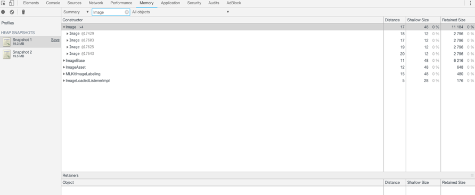Select the Memory tab
The height and width of the screenshot is (195, 475).
(146, 3)
